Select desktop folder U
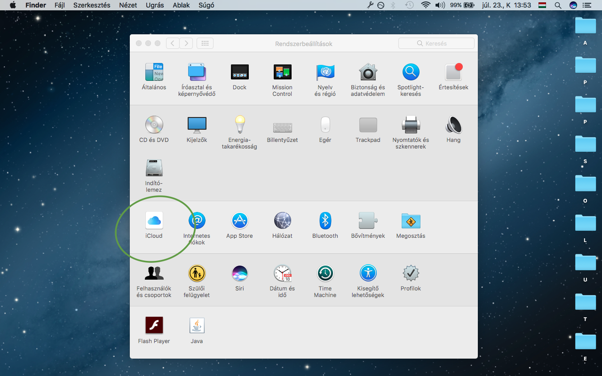This screenshot has width=602, height=376. coord(586,267)
